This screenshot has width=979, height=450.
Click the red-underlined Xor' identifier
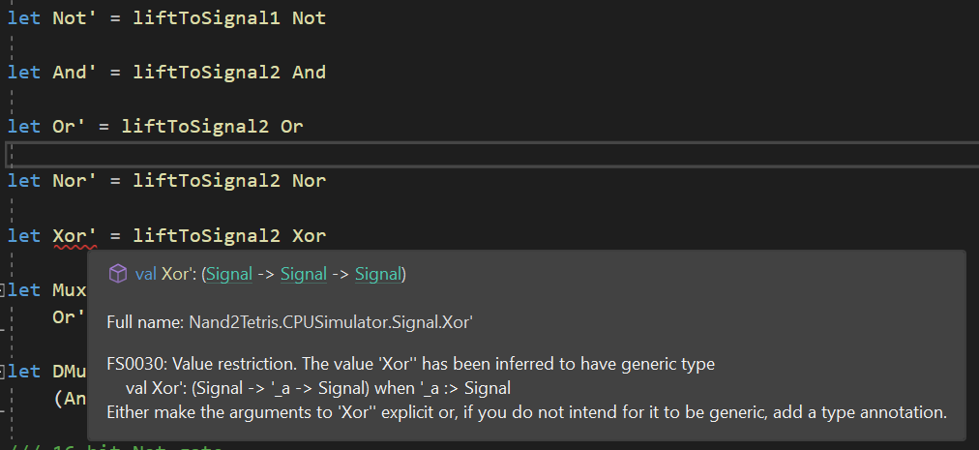coord(74,236)
